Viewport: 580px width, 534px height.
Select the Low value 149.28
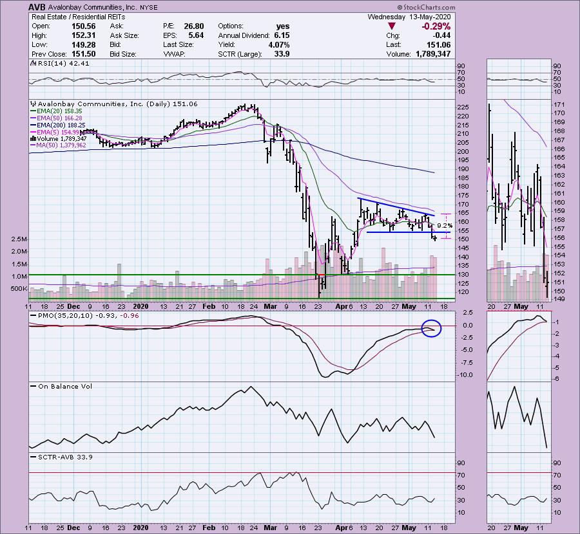coord(83,44)
